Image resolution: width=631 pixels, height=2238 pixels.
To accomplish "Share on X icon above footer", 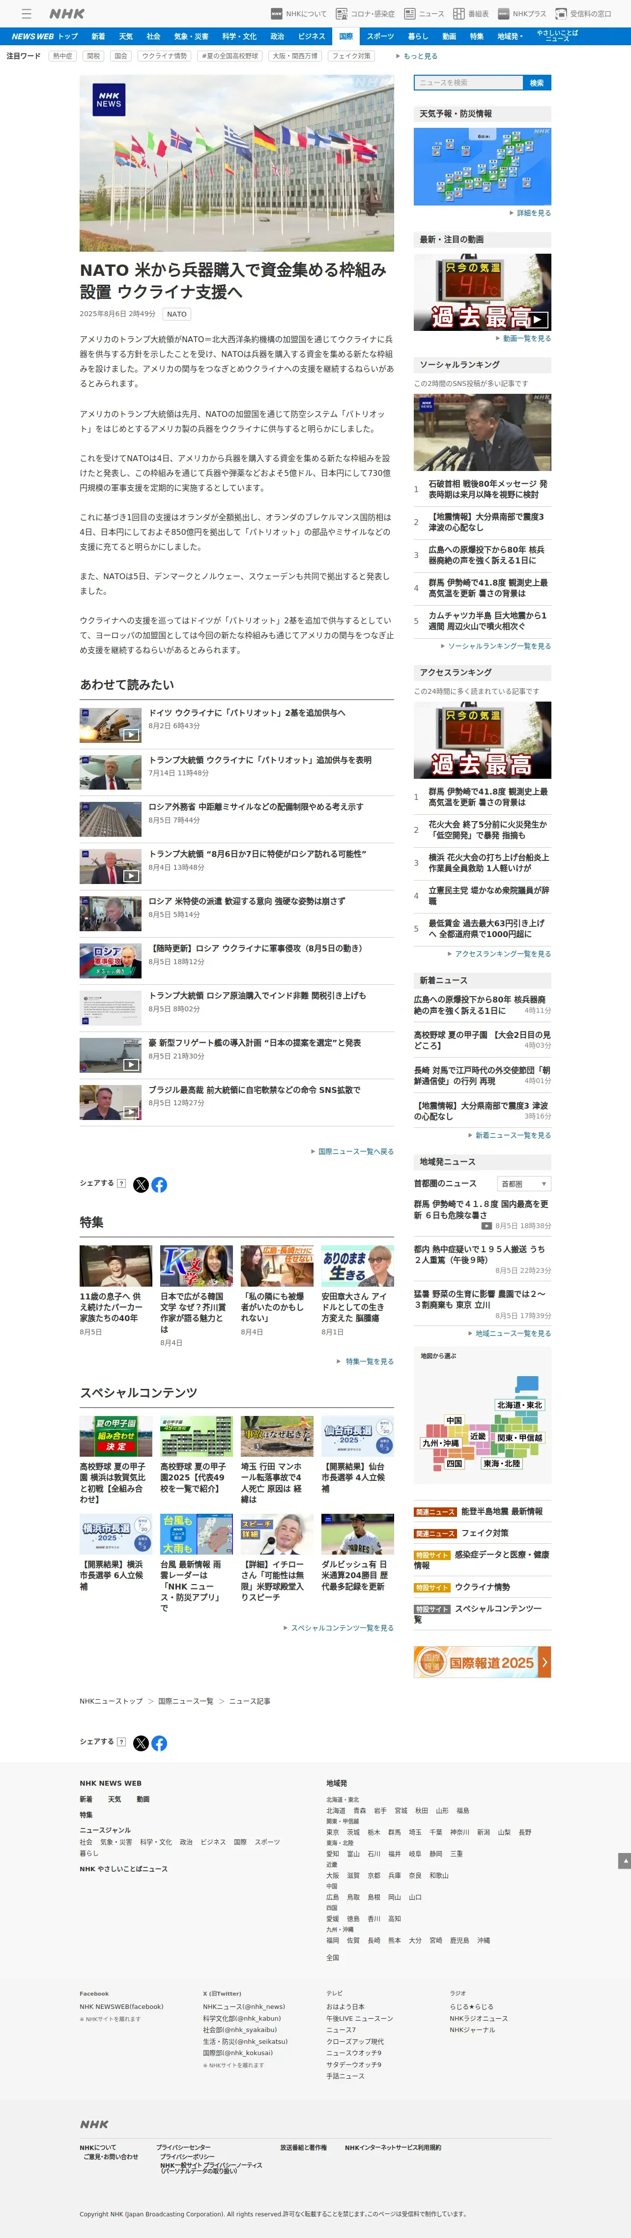I will pyautogui.click(x=141, y=1743).
